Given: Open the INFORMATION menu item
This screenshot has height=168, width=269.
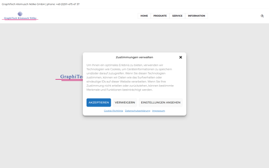Looking at the screenshot, I should coord(196,16).
